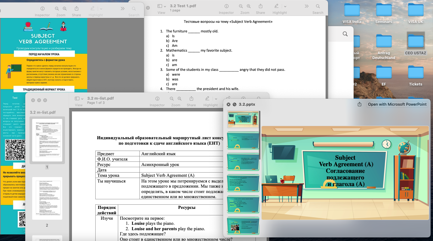Select the page 2 thumbnail in m-list sidebar
The height and width of the screenshot is (241, 433).
click(x=47, y=199)
